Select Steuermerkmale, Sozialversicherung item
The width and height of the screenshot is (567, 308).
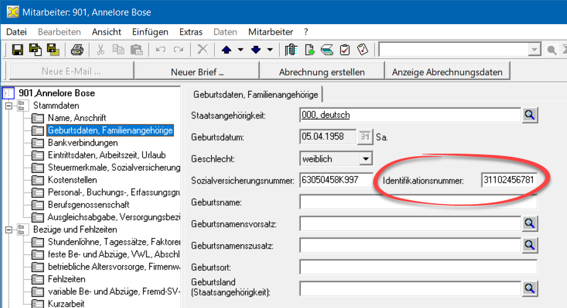point(113,167)
